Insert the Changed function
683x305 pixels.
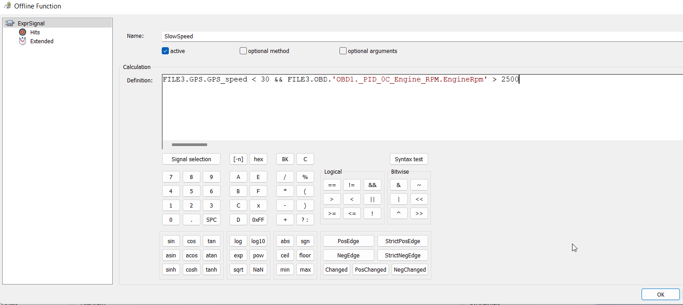click(336, 269)
